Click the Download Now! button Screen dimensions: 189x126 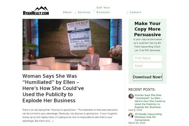click(x=147, y=77)
